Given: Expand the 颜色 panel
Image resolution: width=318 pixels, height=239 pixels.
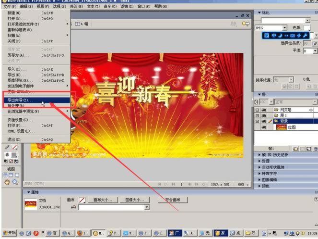Looking at the screenshot, I should pyautogui.click(x=259, y=186).
